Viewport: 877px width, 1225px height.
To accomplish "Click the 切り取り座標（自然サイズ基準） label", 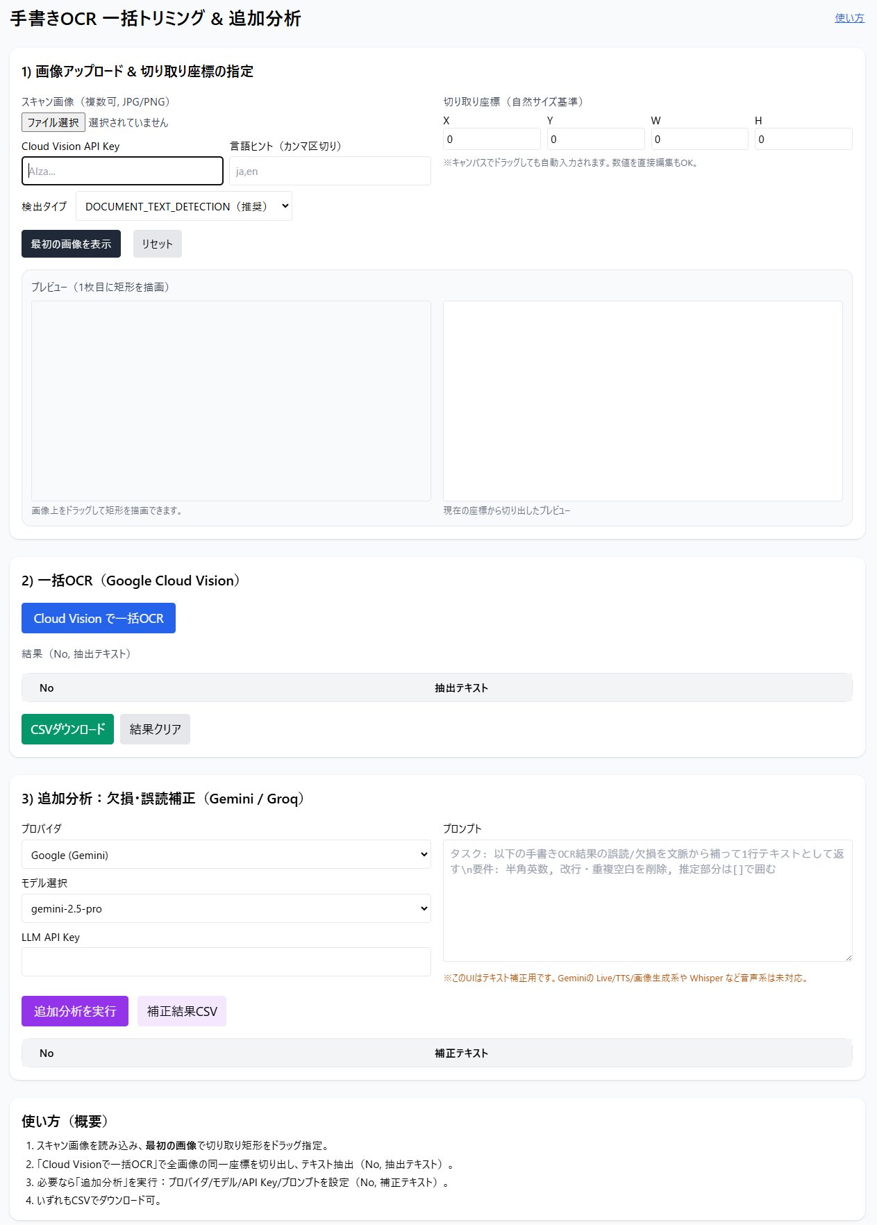I will pos(515,101).
